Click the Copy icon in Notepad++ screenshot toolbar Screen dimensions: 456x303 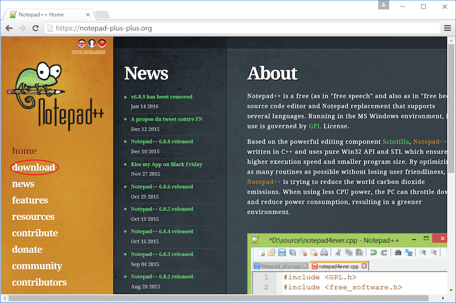pyautogui.click(x=348, y=252)
